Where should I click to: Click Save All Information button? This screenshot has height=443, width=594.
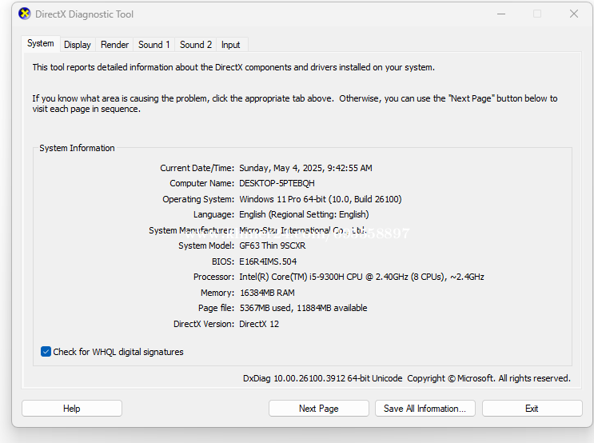point(425,409)
